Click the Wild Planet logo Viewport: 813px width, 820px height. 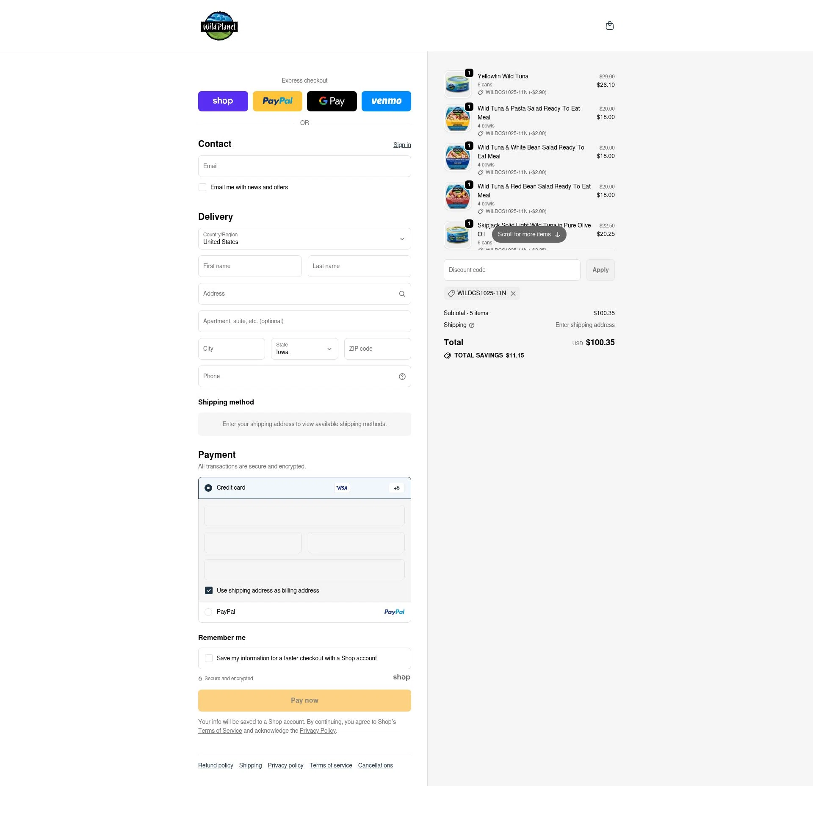219,25
